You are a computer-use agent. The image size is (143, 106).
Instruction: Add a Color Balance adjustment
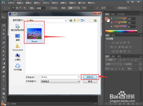click(115, 47)
